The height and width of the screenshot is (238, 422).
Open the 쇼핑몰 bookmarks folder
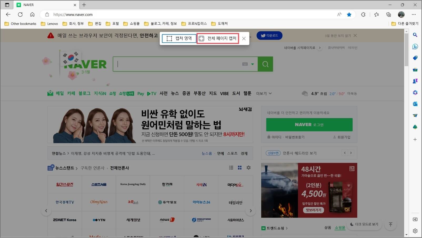point(132,24)
